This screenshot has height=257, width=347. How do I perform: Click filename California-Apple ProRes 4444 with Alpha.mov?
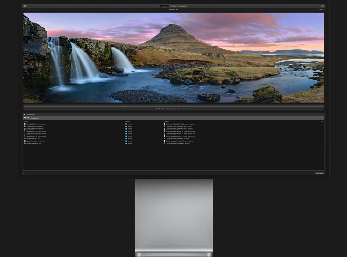click(180, 141)
